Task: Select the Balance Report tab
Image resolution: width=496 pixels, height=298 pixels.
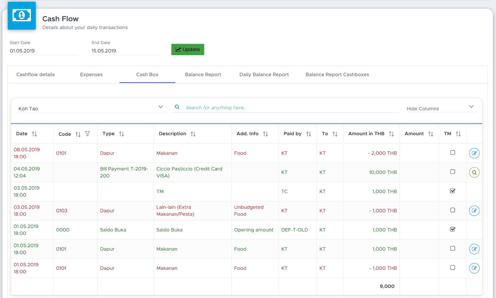Action: point(203,75)
